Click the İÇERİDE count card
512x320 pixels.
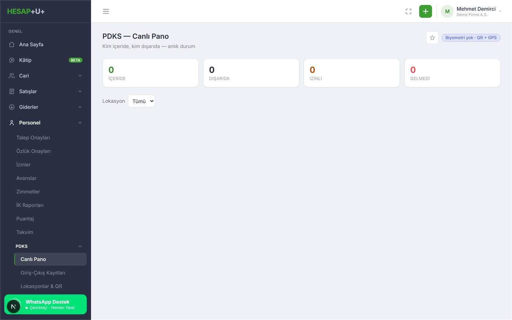click(x=150, y=73)
